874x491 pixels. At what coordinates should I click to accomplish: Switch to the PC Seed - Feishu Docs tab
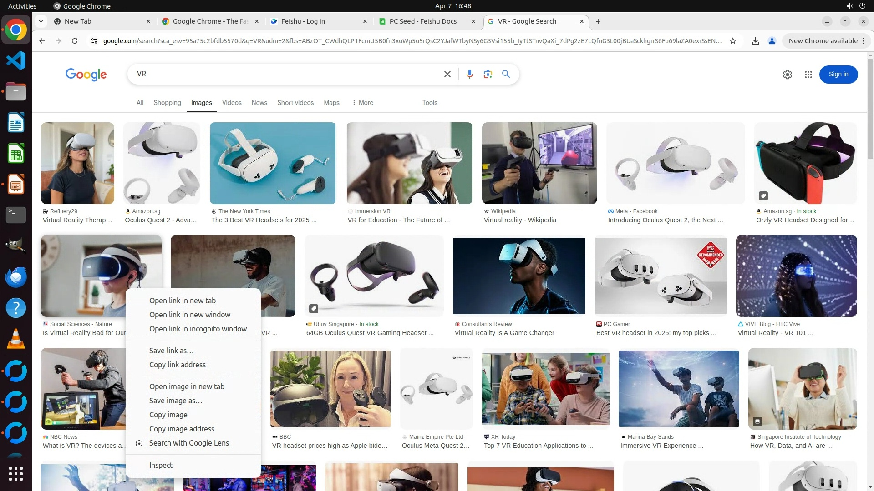pyautogui.click(x=422, y=21)
